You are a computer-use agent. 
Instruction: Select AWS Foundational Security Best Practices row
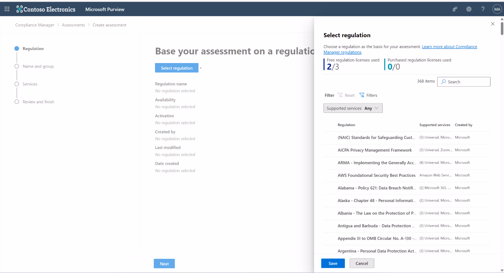(407, 175)
